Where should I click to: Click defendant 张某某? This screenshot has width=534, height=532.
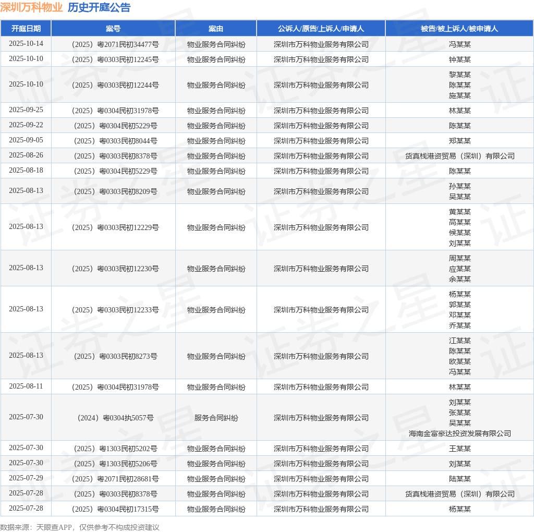pyautogui.click(x=460, y=413)
